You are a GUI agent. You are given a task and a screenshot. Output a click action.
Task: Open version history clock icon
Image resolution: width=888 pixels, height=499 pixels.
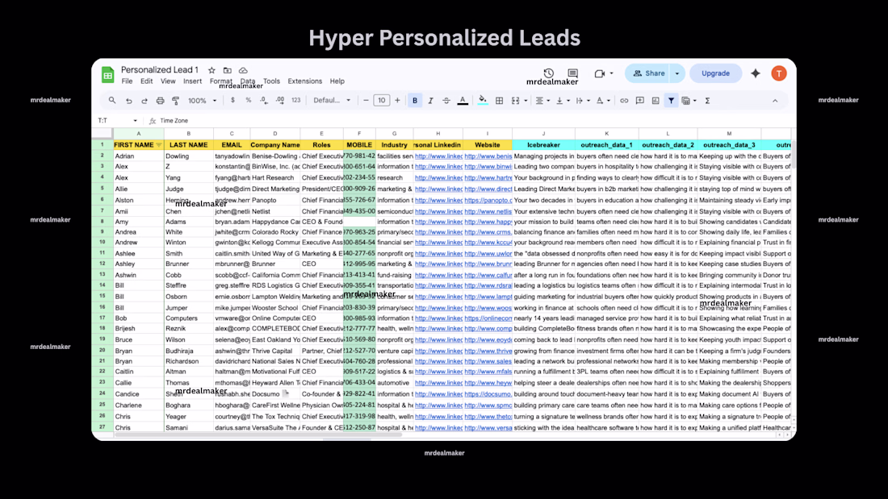click(548, 73)
